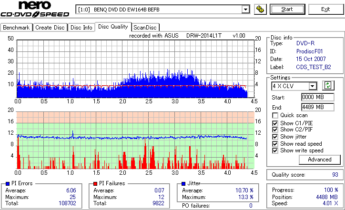Screen dimensions: 345x210
Task: Select the Disc Quality tab
Action: pyautogui.click(x=113, y=27)
